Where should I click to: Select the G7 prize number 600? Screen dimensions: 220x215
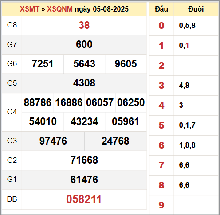[x=84, y=44]
